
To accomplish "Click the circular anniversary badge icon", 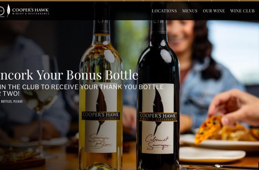I will (2, 11).
